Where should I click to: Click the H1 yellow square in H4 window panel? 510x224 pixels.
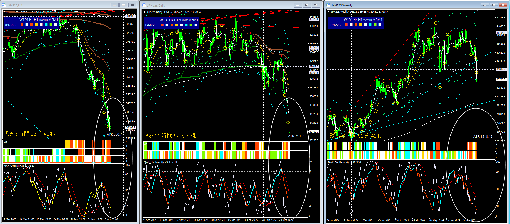point(37,25)
